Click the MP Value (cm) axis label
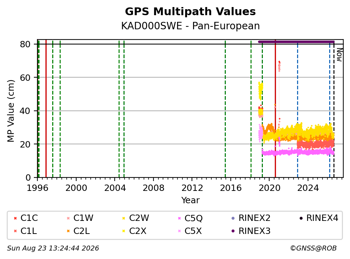This screenshot has width=350, height=259. coord(11,111)
